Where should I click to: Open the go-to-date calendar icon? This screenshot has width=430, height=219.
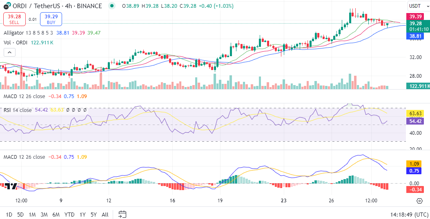click(x=123, y=215)
